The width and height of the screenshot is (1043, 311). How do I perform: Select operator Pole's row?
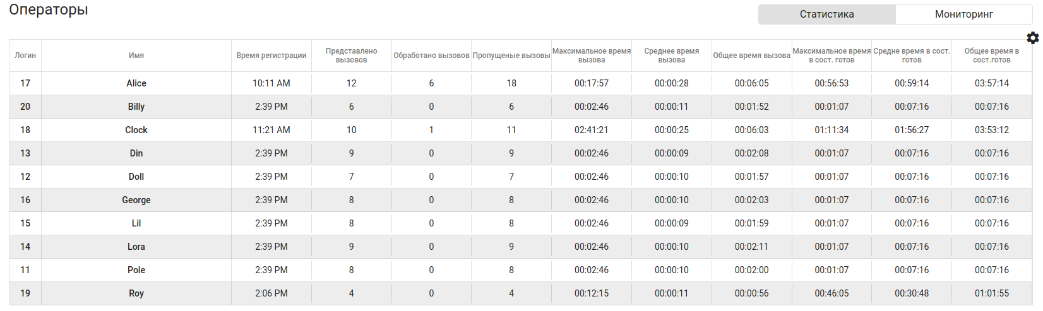(x=136, y=270)
